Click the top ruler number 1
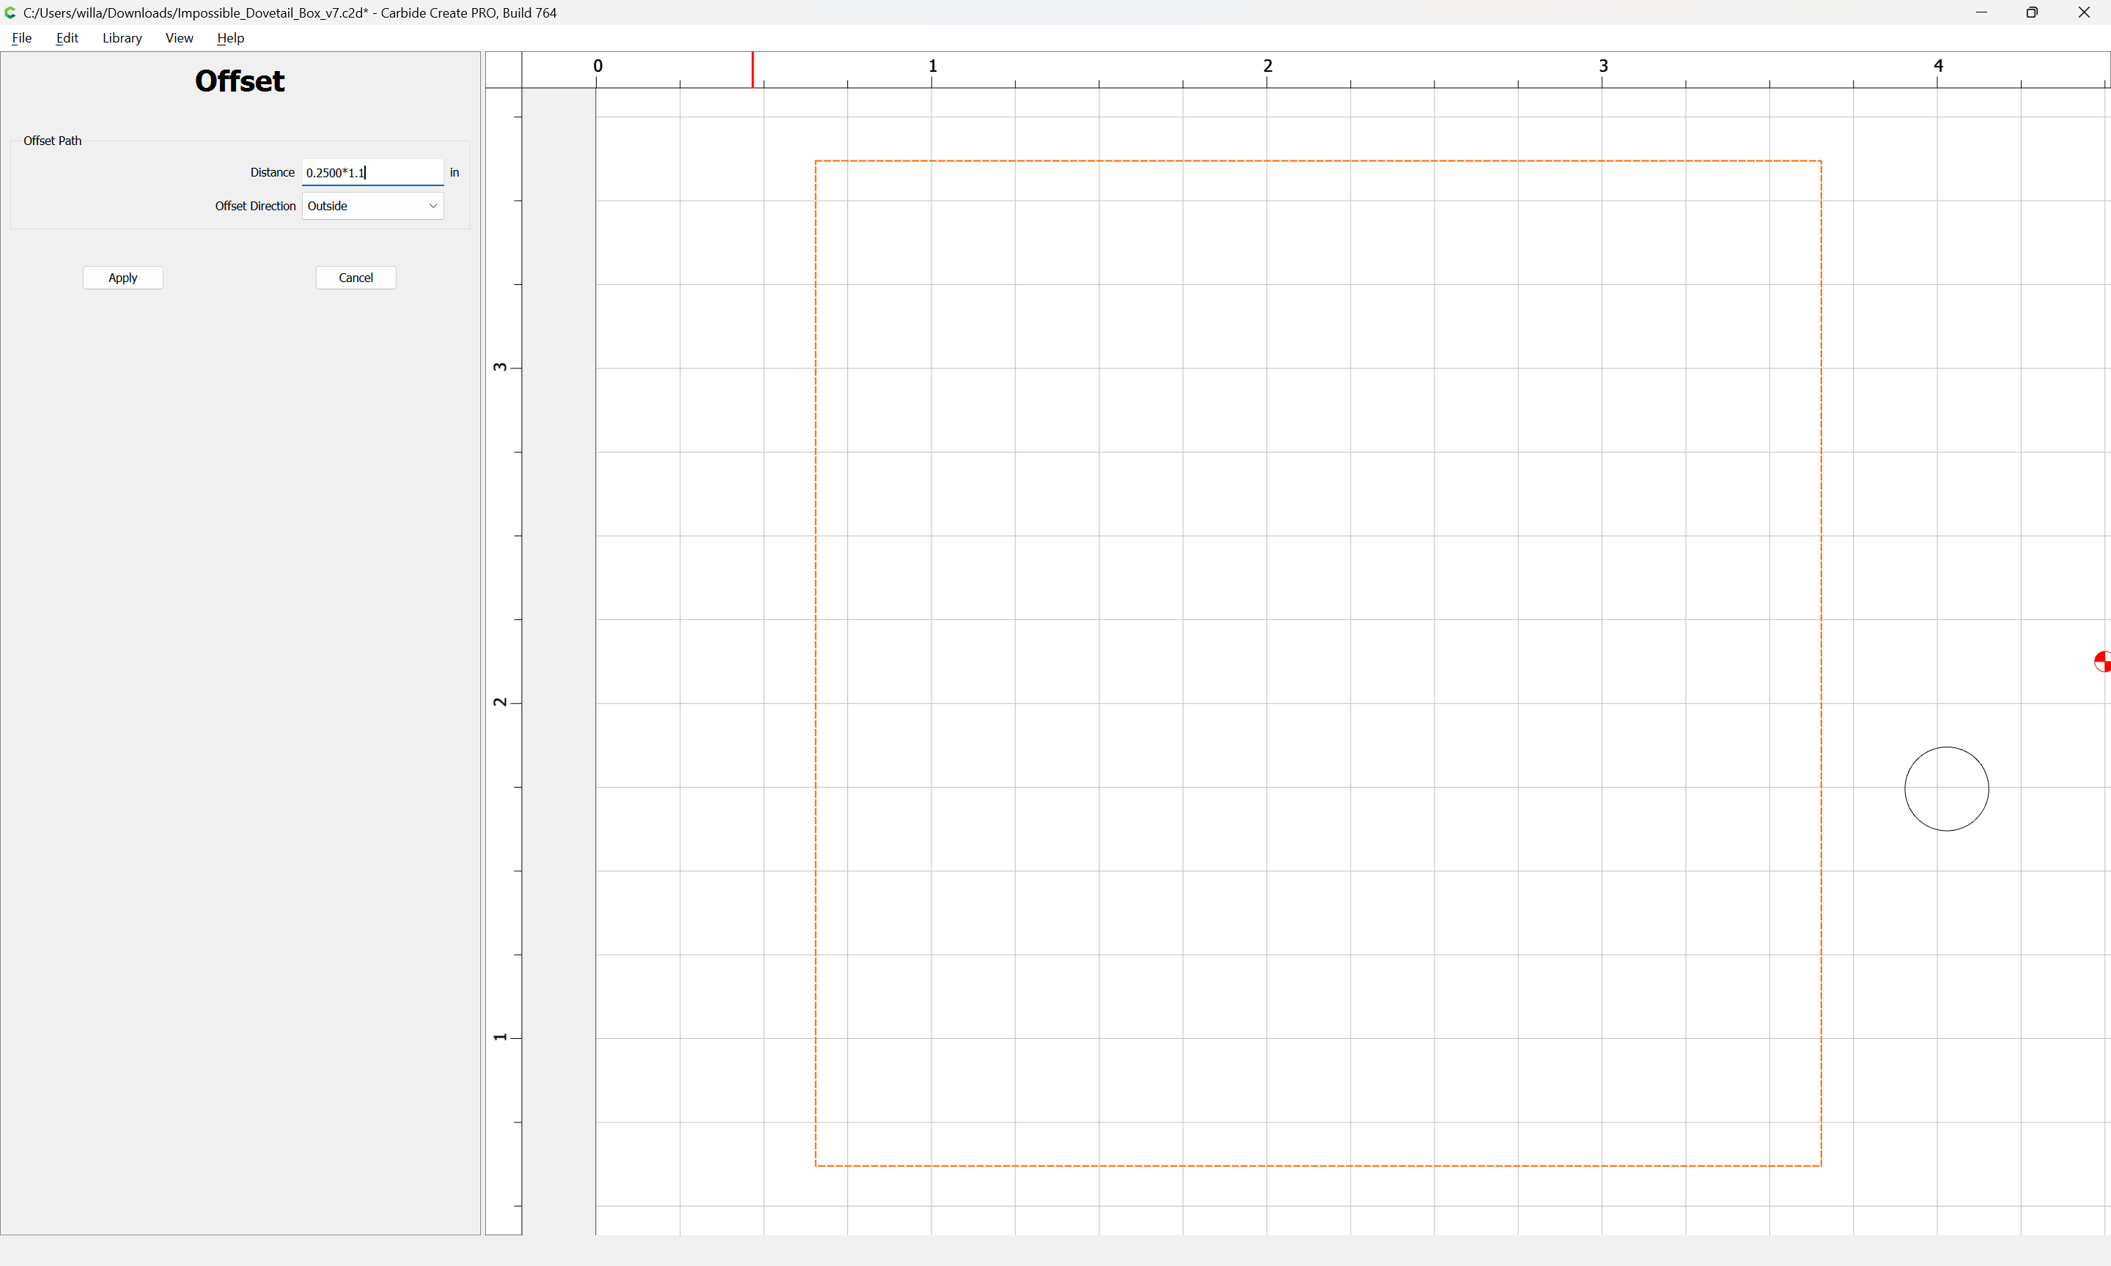Viewport: 2111px width, 1266px height. pos(932,66)
